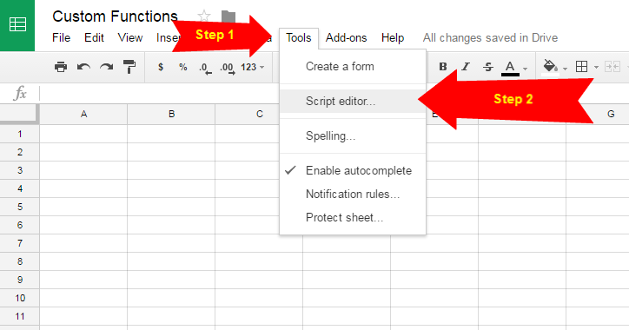The height and width of the screenshot is (330, 629).
Task: Open the Google Sheets home icon
Action: 17,25
